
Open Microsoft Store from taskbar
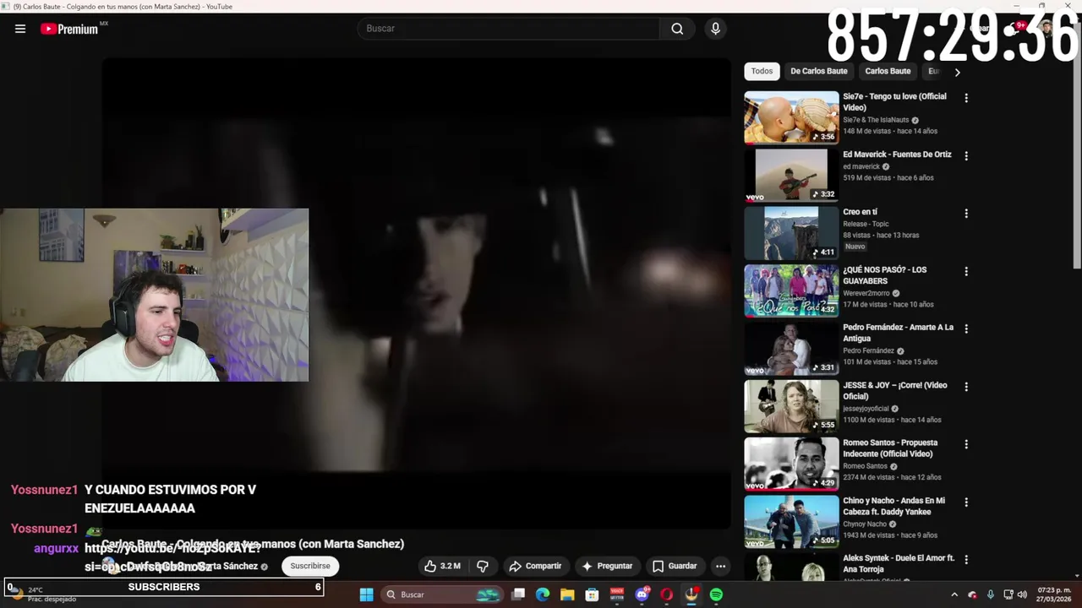click(592, 594)
